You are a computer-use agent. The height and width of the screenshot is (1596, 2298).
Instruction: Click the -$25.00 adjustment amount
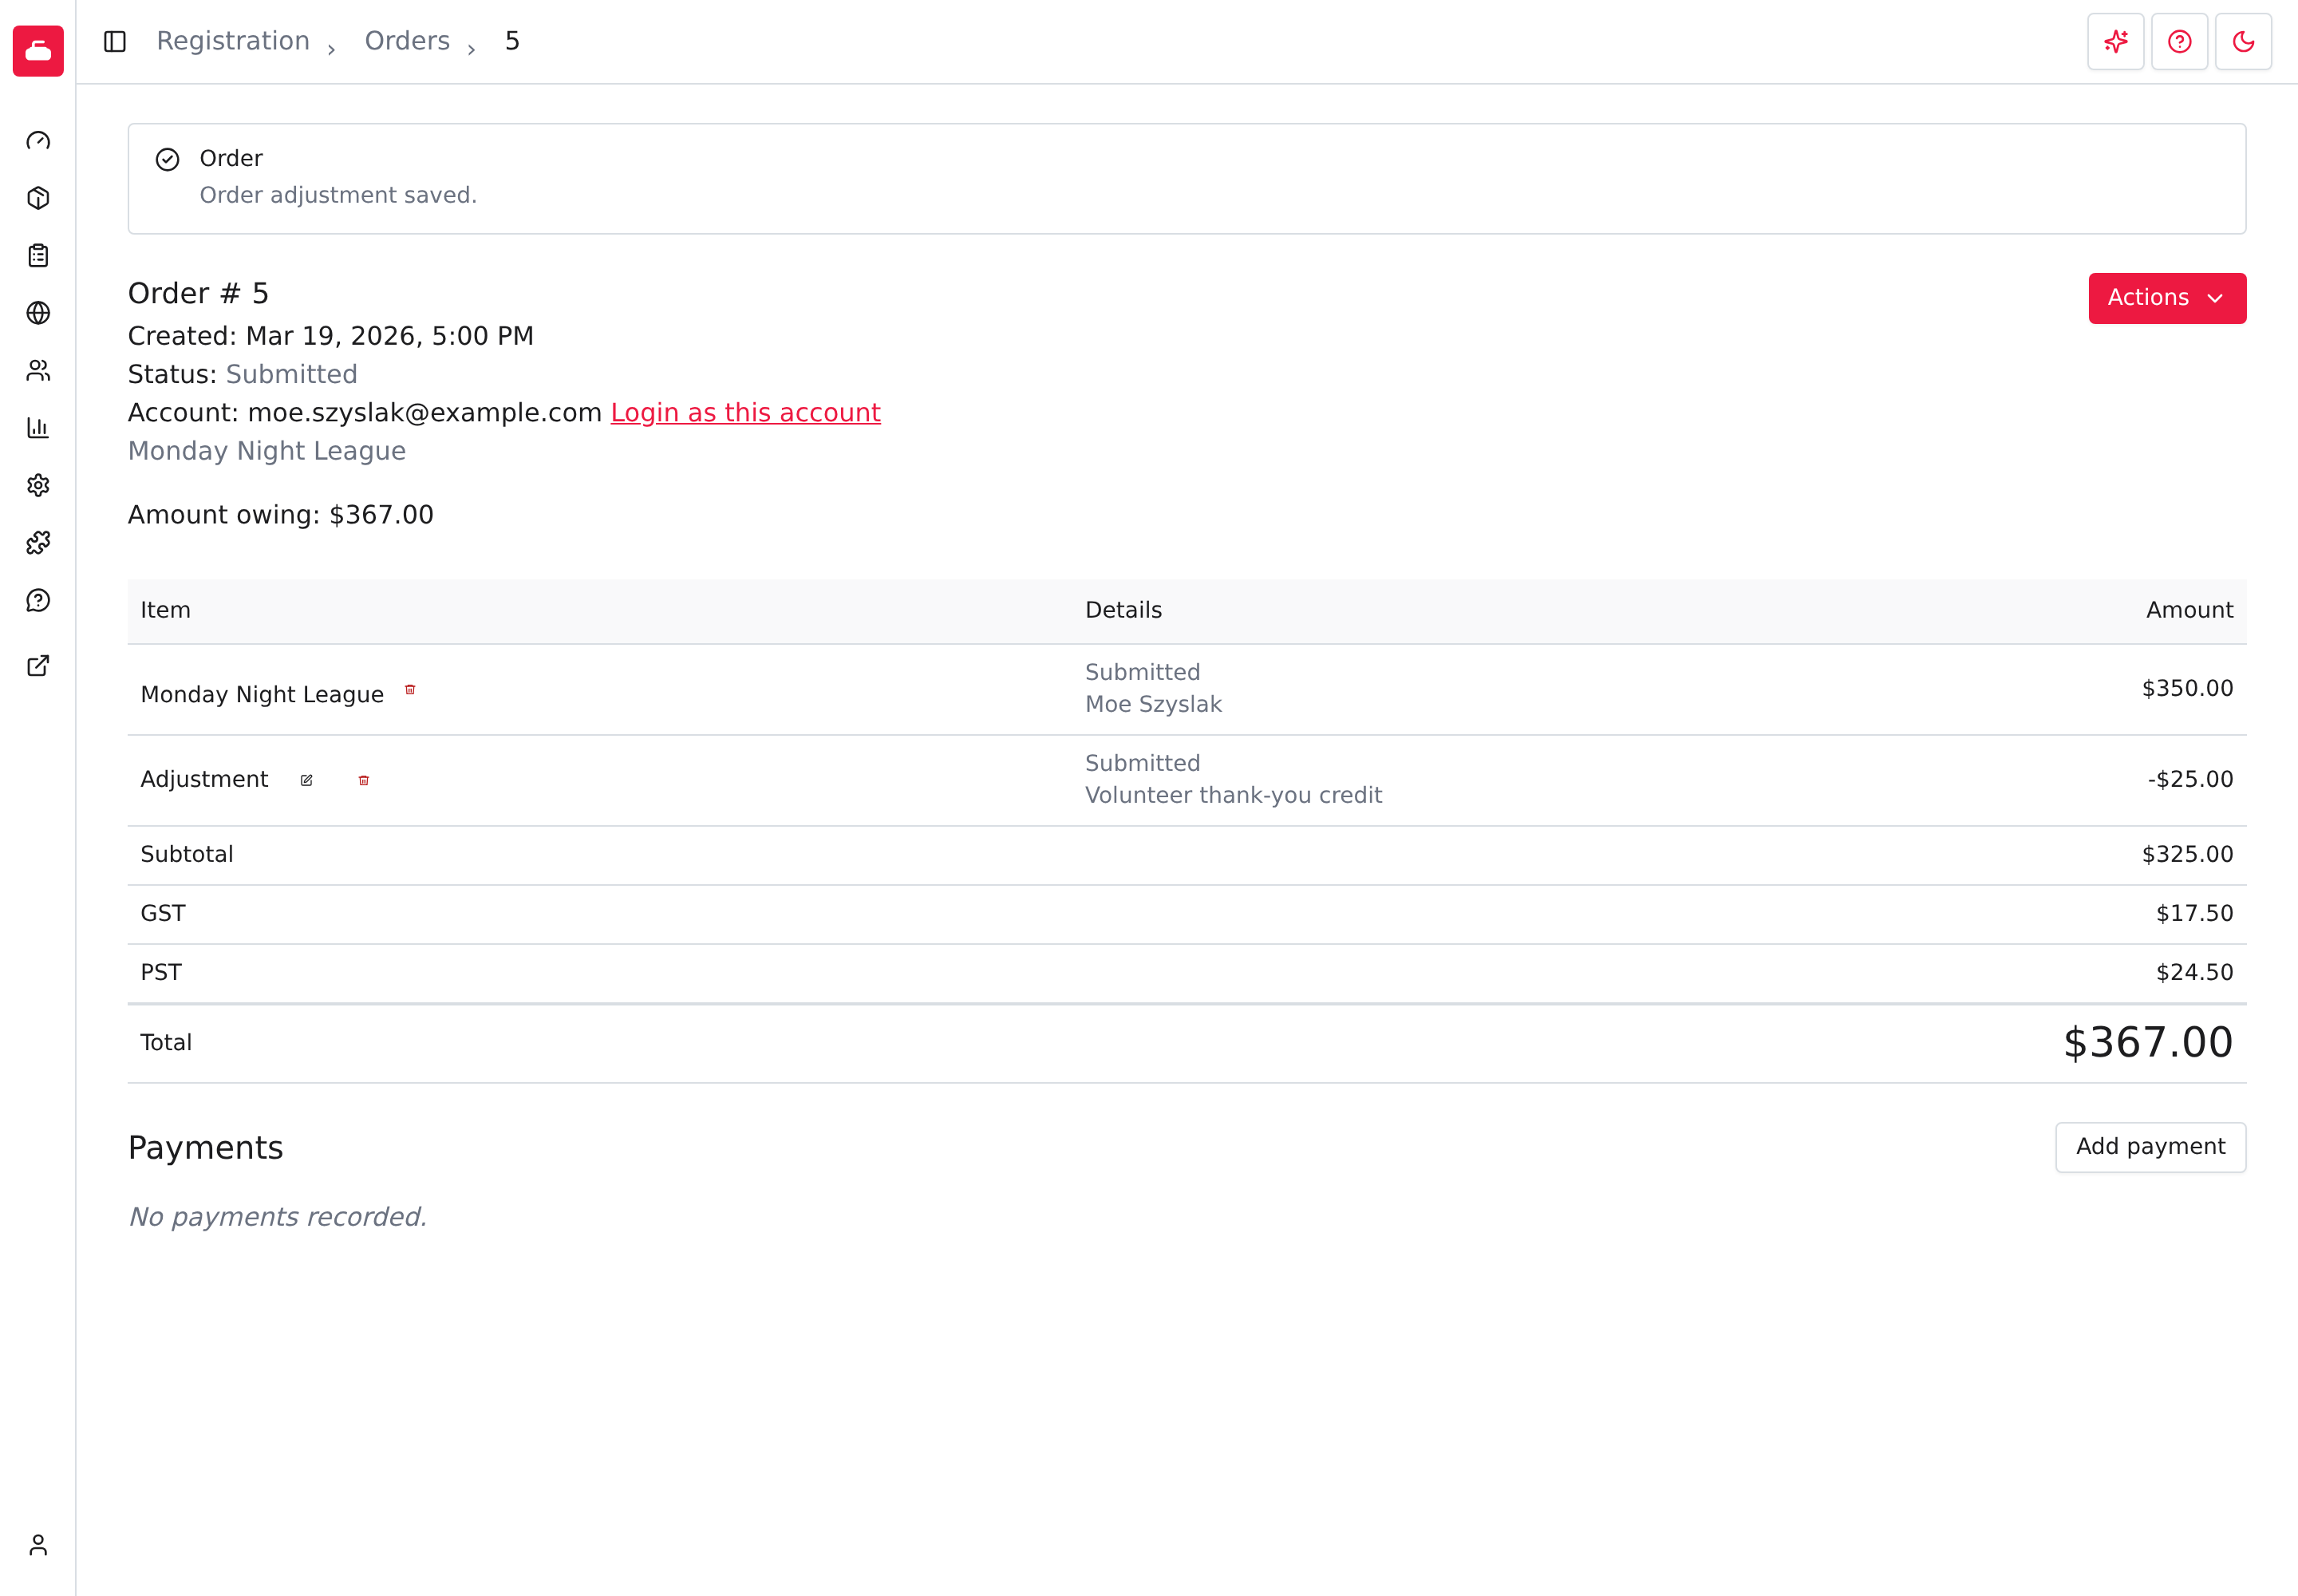pyautogui.click(x=2190, y=780)
